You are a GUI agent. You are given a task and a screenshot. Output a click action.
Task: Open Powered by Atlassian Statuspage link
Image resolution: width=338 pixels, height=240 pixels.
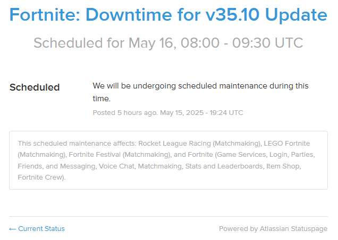coord(273,229)
